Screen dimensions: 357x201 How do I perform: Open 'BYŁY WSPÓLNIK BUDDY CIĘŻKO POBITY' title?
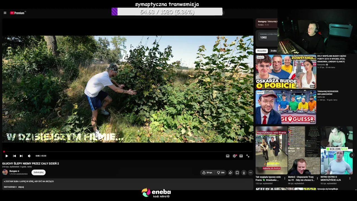(332, 59)
